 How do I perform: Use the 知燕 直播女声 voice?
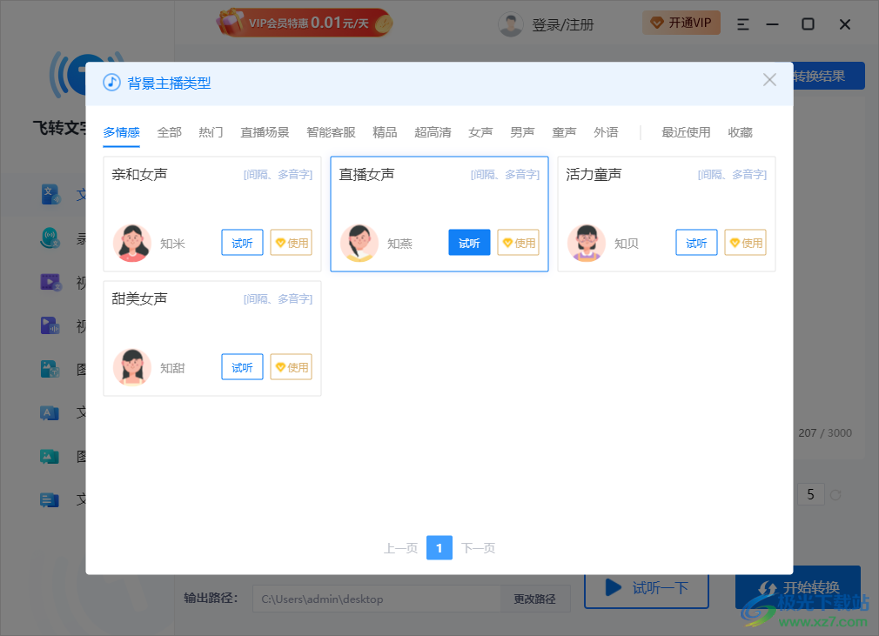coord(518,243)
